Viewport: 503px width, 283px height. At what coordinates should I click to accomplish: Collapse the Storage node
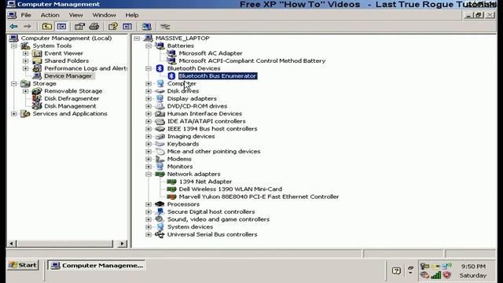14,83
